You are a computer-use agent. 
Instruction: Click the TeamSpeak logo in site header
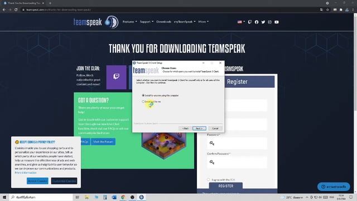pyautogui.click(x=96, y=22)
